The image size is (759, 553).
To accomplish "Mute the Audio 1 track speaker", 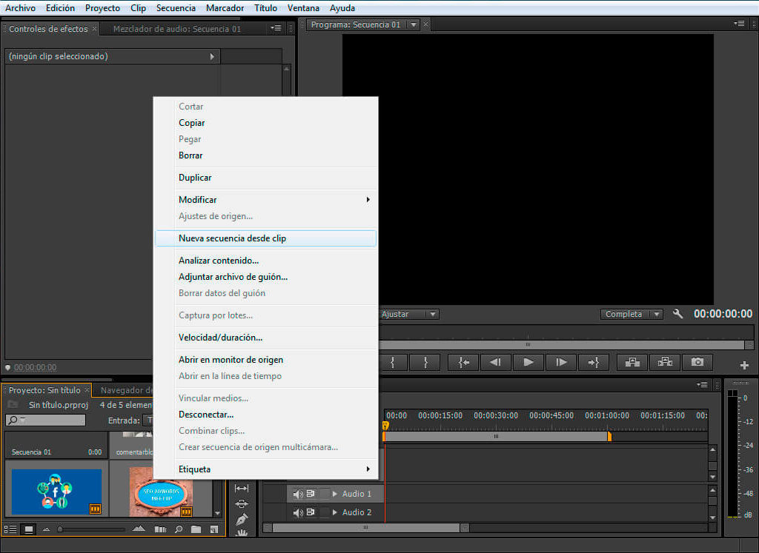I will (298, 494).
